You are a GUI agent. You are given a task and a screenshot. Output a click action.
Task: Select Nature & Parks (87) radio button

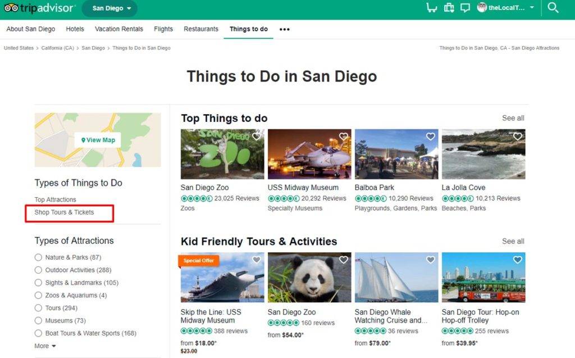pos(38,257)
